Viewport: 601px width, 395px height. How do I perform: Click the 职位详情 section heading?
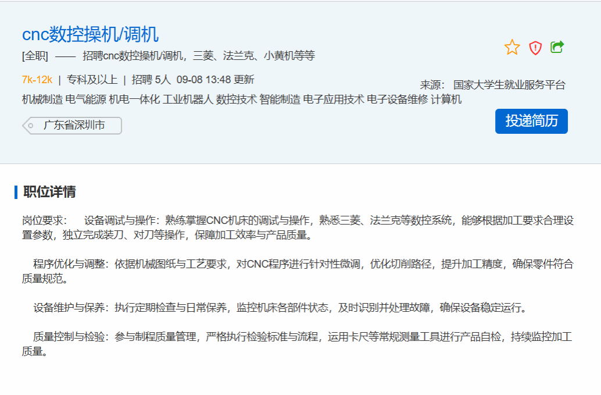[49, 192]
